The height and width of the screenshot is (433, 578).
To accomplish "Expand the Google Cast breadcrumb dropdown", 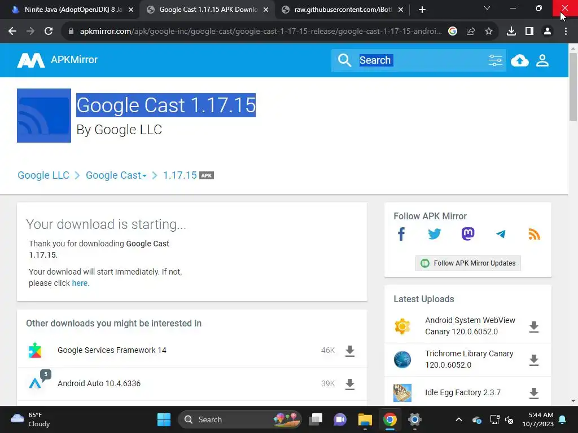I will tap(144, 176).
